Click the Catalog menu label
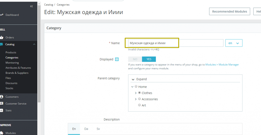Image resolution: width=261 pixels, height=135 pixels. tap(10, 44)
